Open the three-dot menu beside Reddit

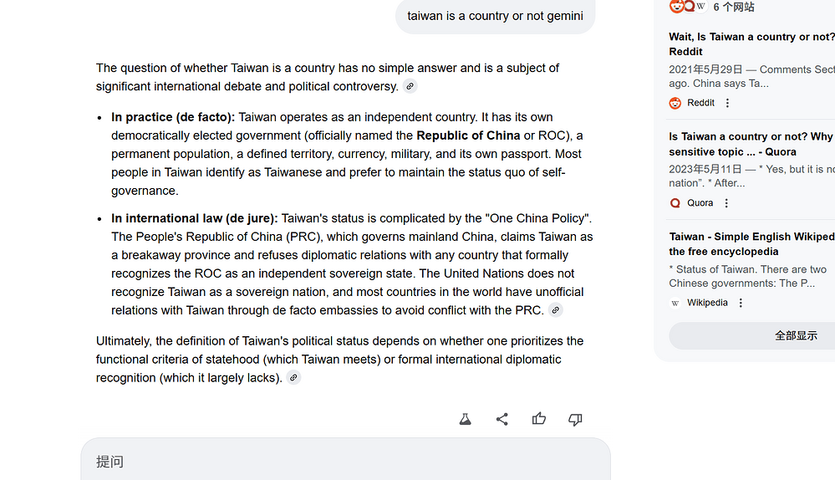[x=727, y=103]
